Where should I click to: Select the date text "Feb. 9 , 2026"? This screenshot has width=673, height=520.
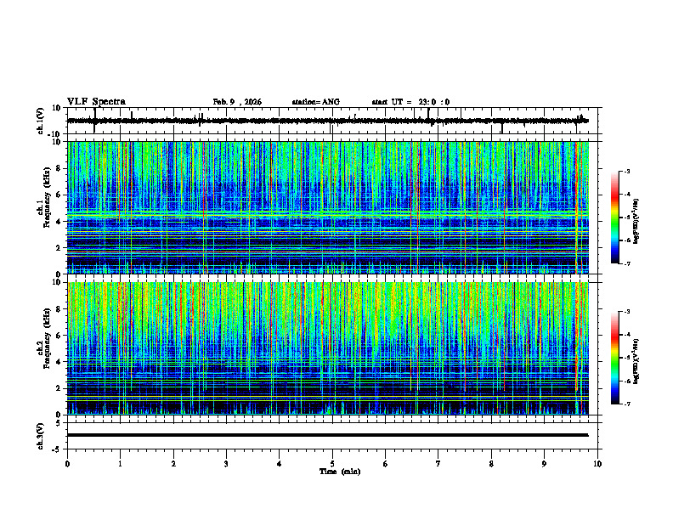click(x=237, y=102)
